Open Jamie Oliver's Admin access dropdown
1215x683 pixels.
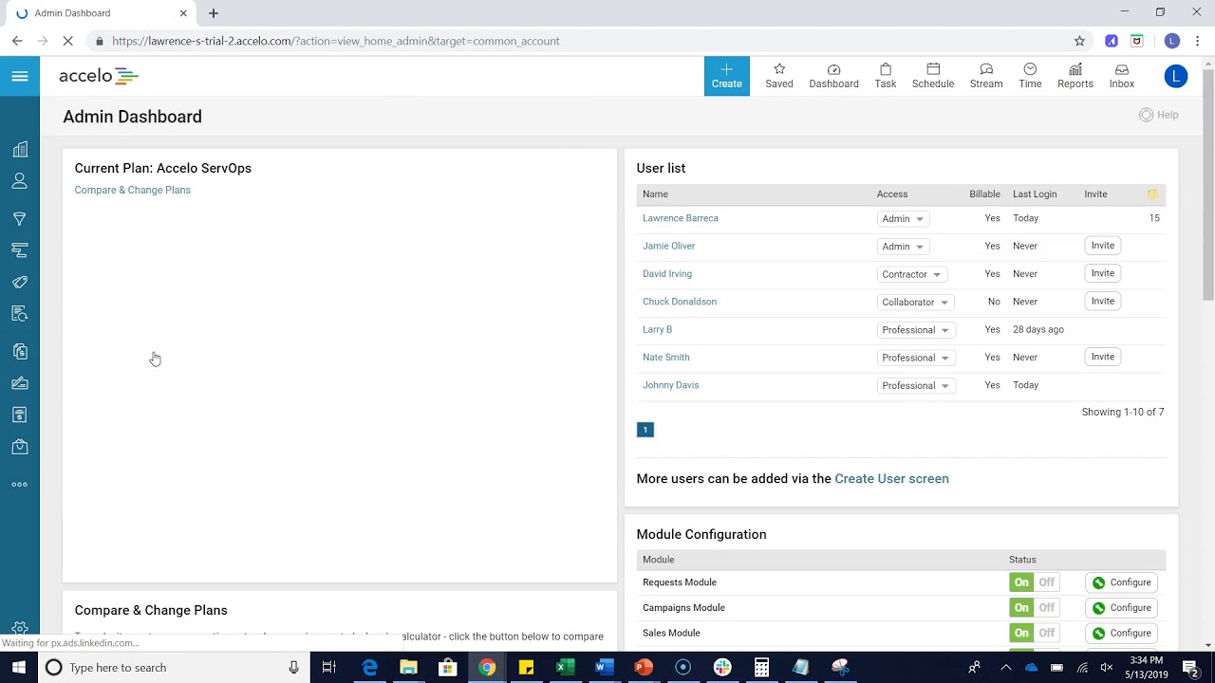click(903, 247)
